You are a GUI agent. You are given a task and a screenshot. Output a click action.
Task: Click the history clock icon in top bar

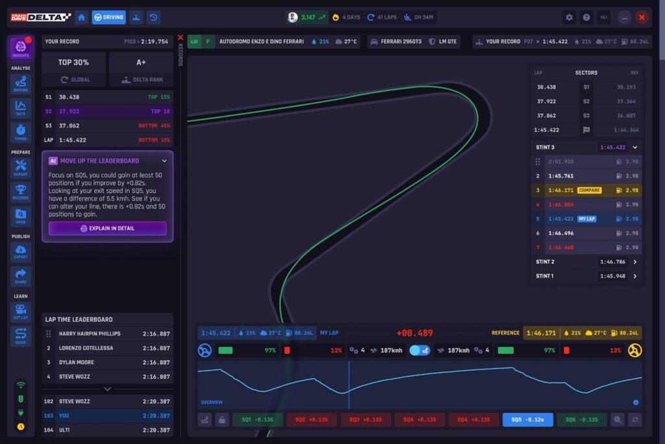tap(153, 18)
